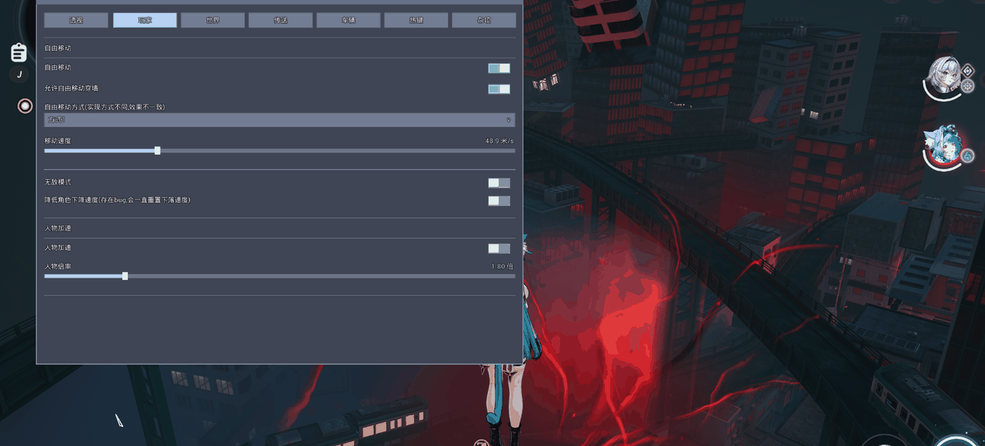Open the last tab after 热键
This screenshot has height=446, width=985.
(483, 20)
